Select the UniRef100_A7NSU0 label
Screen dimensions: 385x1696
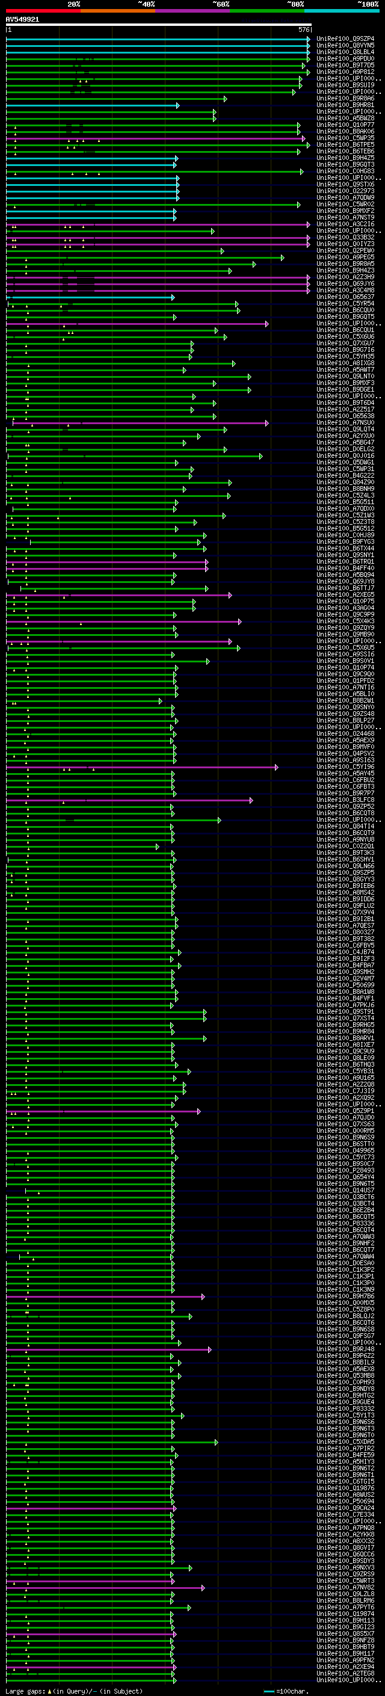click(x=345, y=423)
